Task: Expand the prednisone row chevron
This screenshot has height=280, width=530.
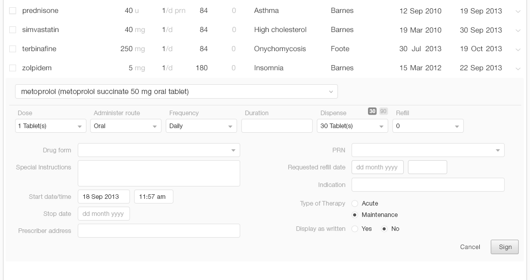Action: [518, 11]
